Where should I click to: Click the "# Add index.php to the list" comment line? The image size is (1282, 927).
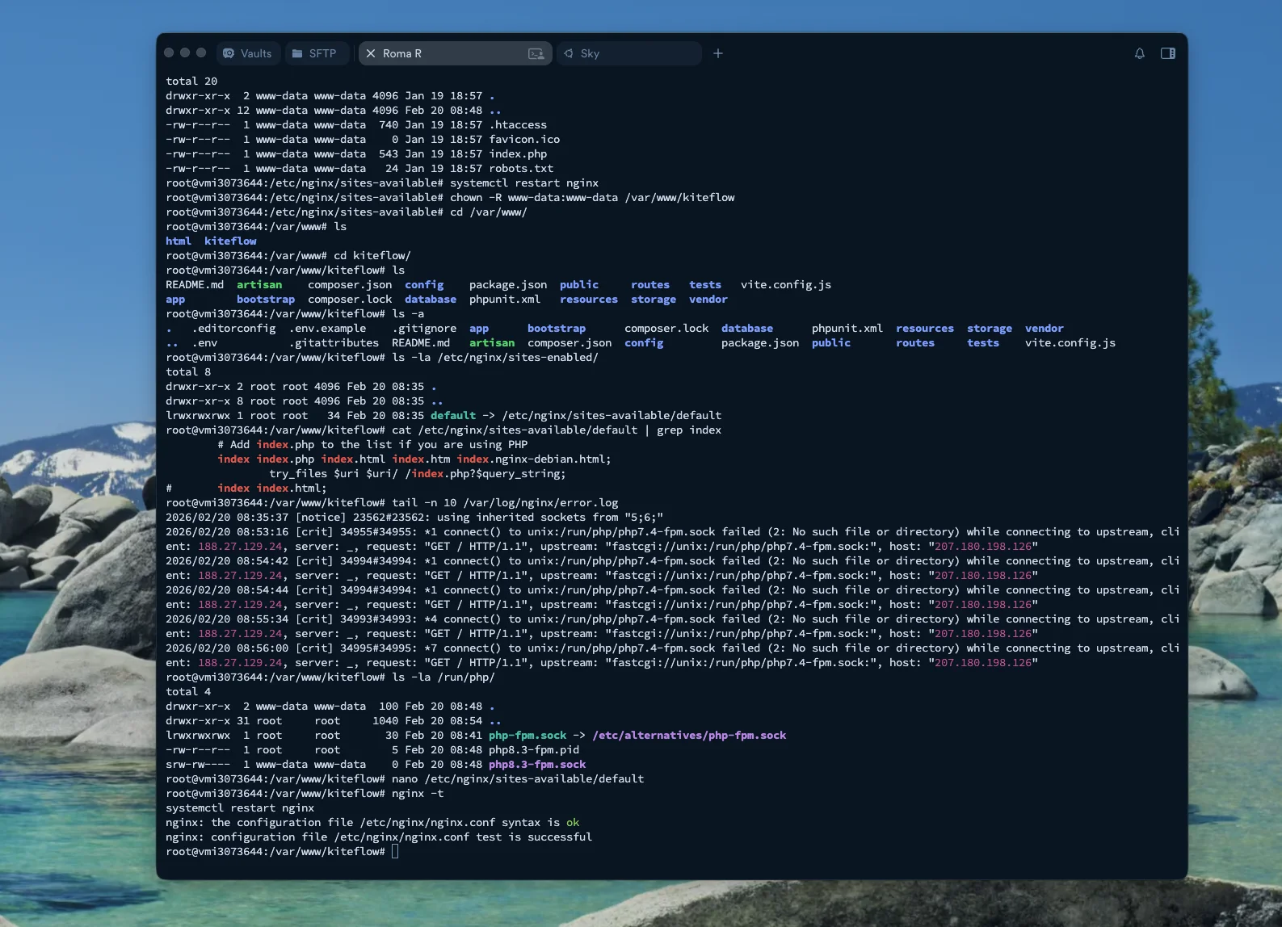coord(372,444)
